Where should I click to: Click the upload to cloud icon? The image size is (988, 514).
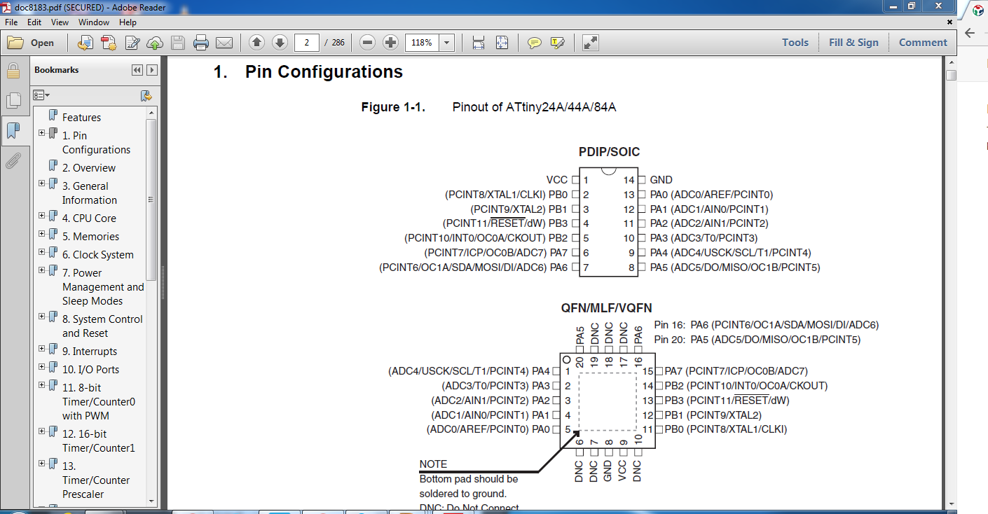click(x=155, y=43)
